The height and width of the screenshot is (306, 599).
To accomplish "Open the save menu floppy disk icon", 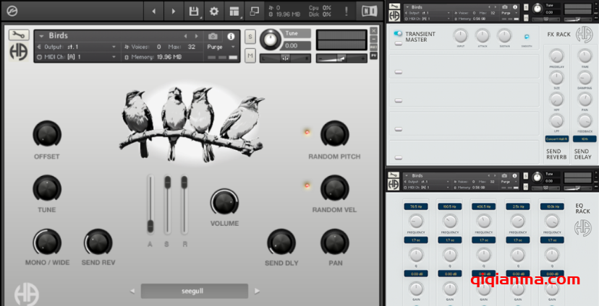I will 194,12.
